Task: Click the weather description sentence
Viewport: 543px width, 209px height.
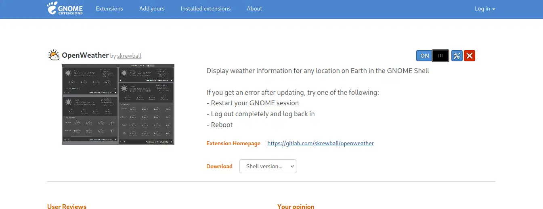Action: (x=318, y=71)
